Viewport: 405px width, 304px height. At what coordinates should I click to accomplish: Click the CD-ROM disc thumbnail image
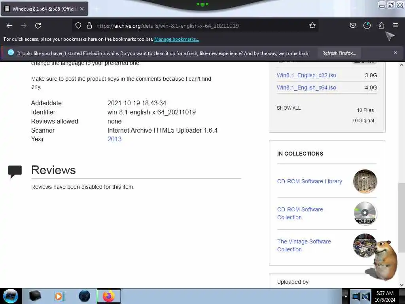[365, 213]
